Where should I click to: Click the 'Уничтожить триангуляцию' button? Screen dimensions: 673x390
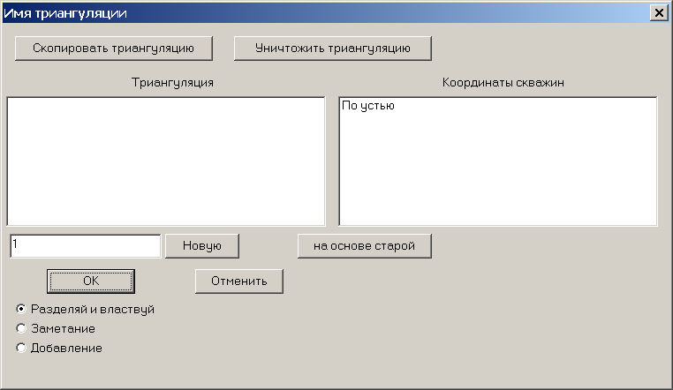333,49
